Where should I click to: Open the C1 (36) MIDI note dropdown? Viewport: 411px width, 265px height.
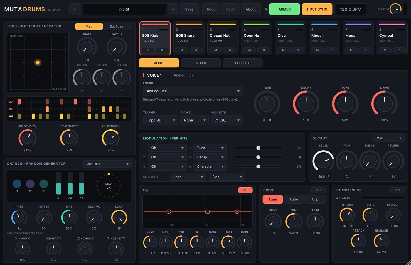pos(227,120)
